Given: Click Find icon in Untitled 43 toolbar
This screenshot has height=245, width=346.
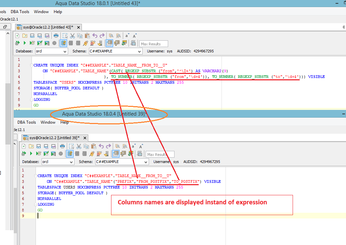Looking at the screenshot, I should 111,36.
